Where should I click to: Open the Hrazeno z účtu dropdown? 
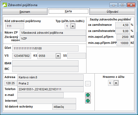[x=116, y=83]
